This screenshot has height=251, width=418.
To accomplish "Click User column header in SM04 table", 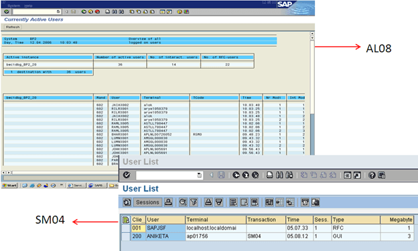I will tap(165, 220).
